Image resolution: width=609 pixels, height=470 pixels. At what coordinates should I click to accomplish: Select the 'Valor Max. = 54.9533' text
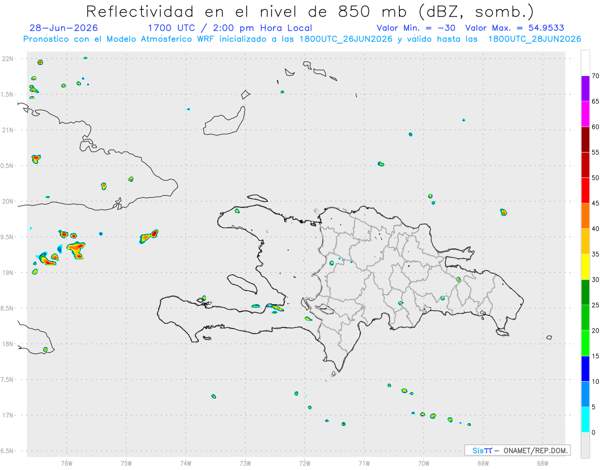[515, 28]
